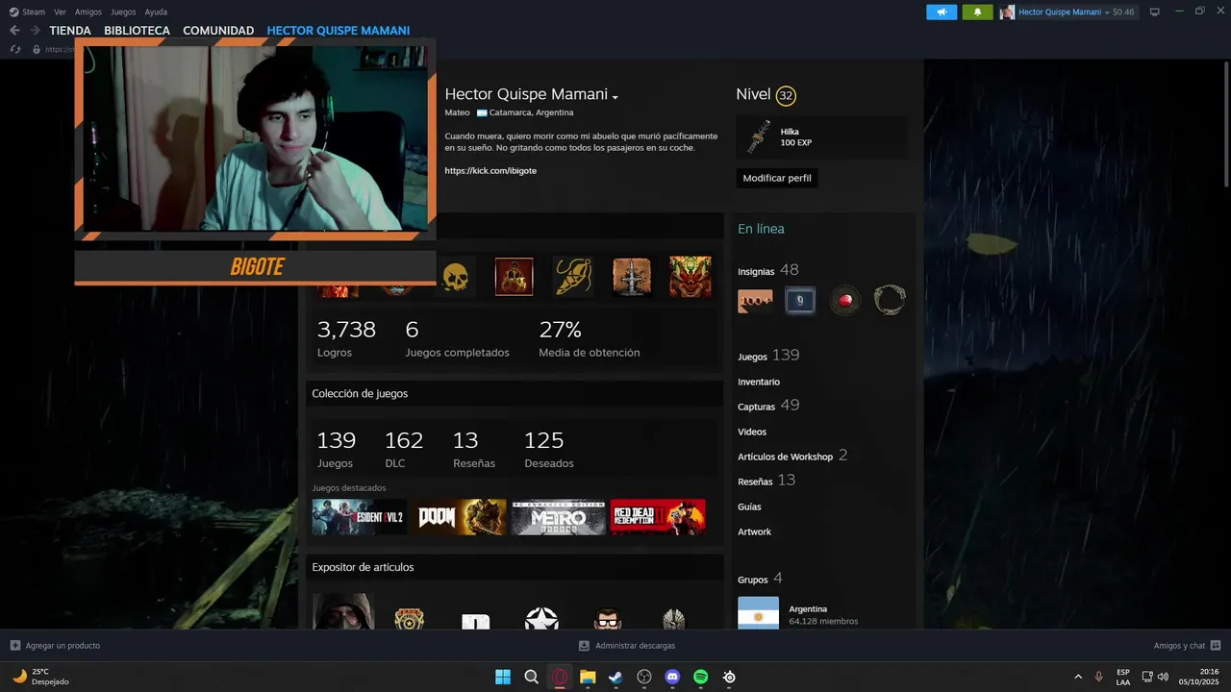Open the Ayuda menu

pyautogui.click(x=156, y=12)
